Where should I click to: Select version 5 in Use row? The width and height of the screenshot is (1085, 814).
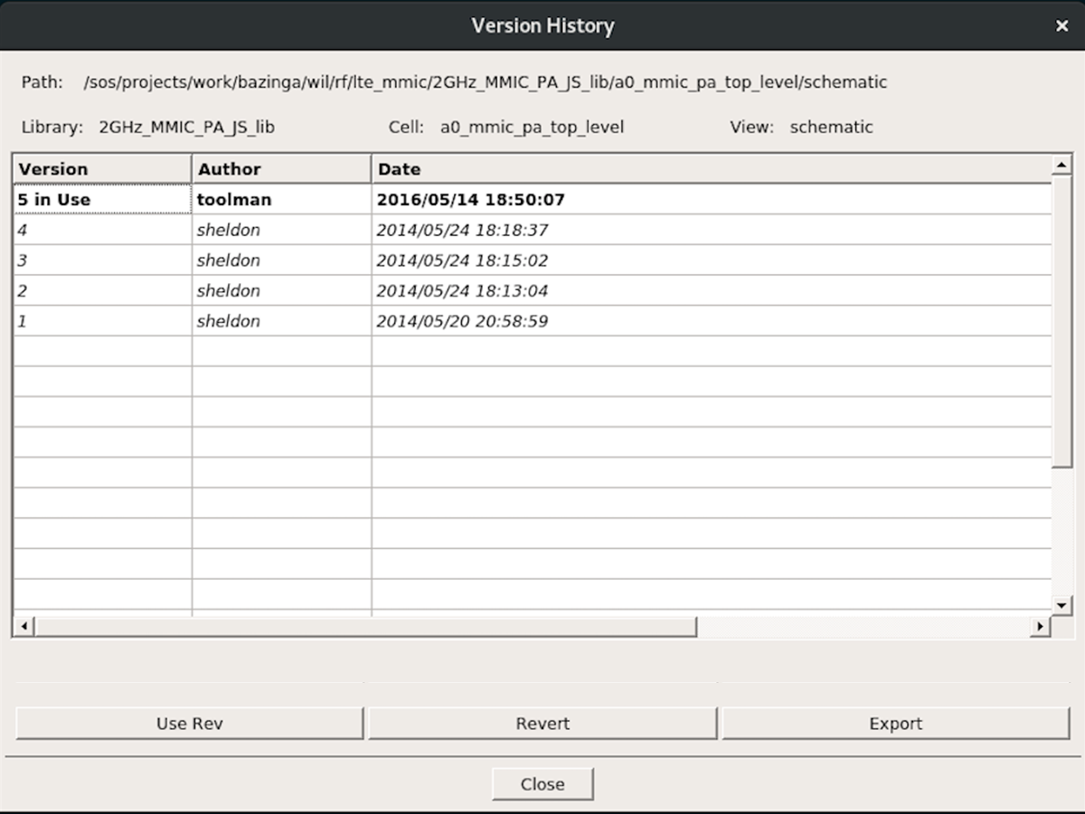[x=101, y=199]
